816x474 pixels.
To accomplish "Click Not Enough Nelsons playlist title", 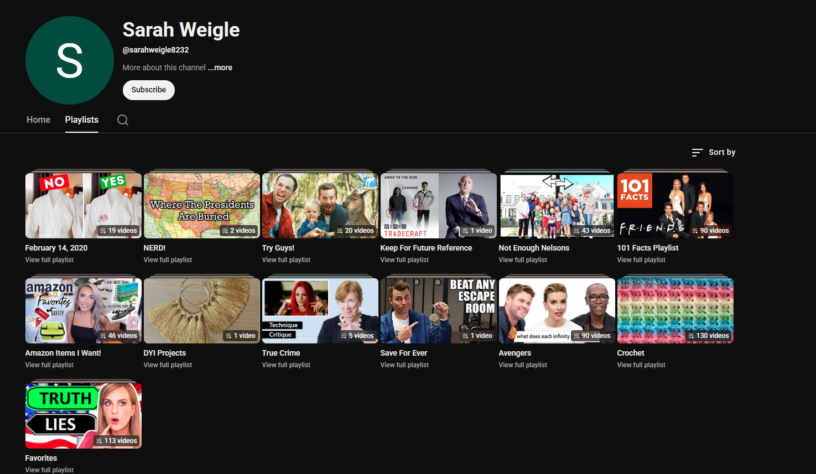I will coord(534,248).
